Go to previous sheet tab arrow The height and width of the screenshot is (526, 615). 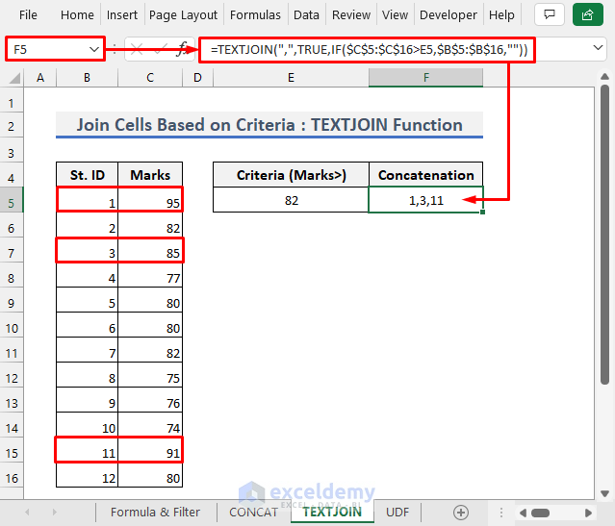click(27, 513)
